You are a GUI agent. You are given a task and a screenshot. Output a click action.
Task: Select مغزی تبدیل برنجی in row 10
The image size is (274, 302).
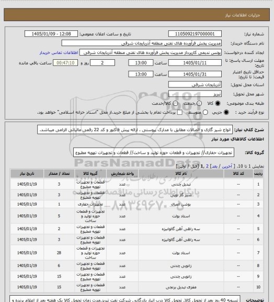(x=181, y=287)
